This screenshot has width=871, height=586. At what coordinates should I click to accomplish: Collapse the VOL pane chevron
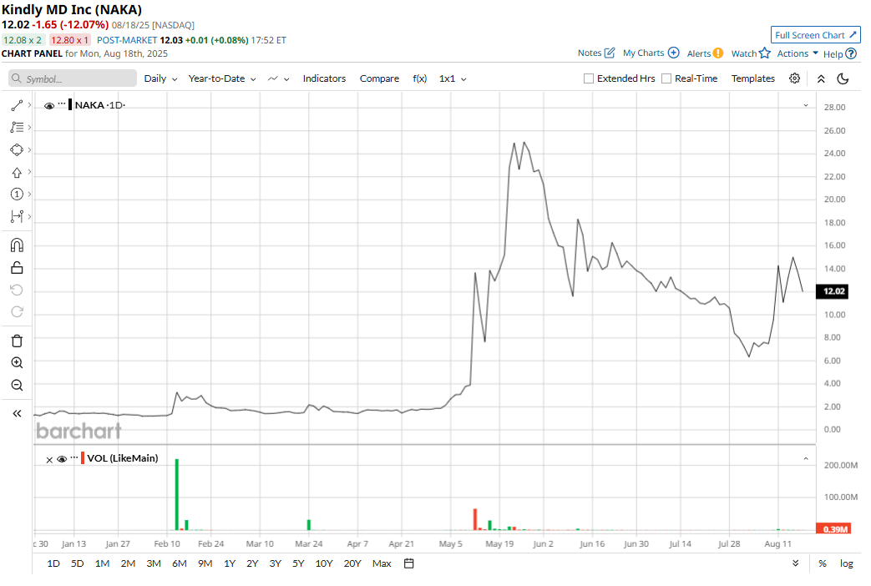pos(806,459)
